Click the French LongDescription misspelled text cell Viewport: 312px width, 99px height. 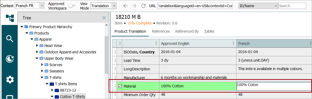(274, 69)
